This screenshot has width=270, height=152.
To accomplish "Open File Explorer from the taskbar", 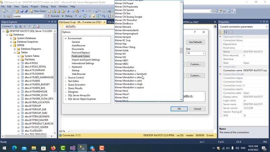I will pos(34,148).
